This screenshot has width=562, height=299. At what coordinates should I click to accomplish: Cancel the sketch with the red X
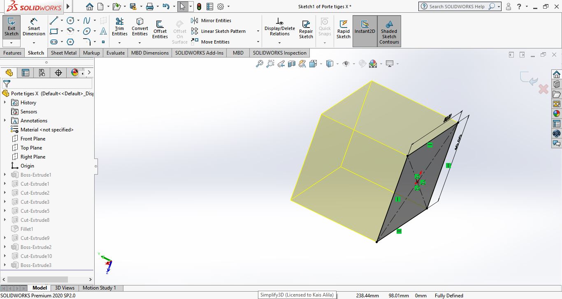click(x=543, y=89)
